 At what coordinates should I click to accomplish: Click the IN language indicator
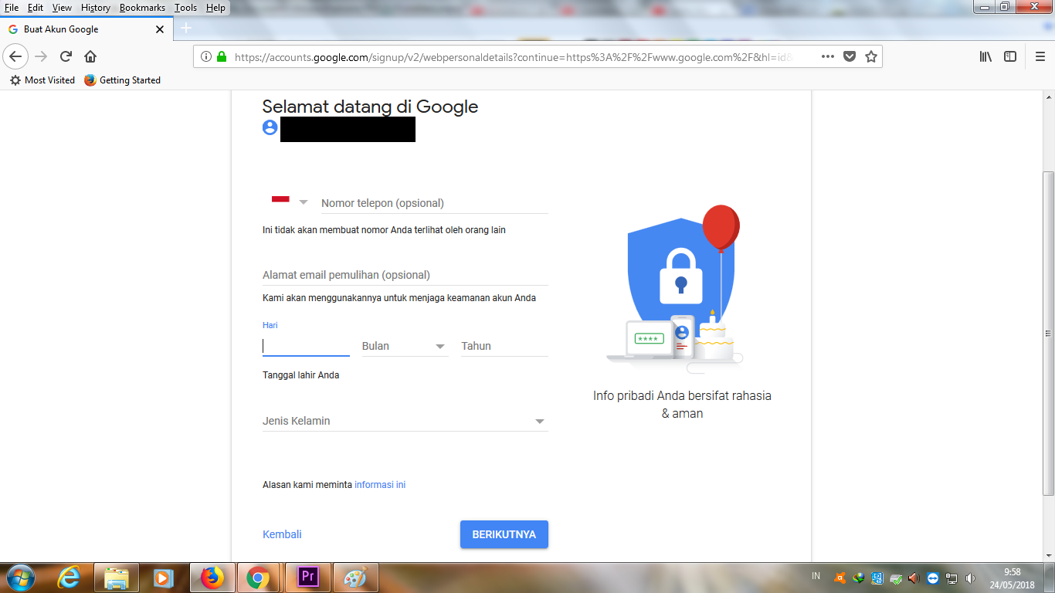(x=816, y=576)
